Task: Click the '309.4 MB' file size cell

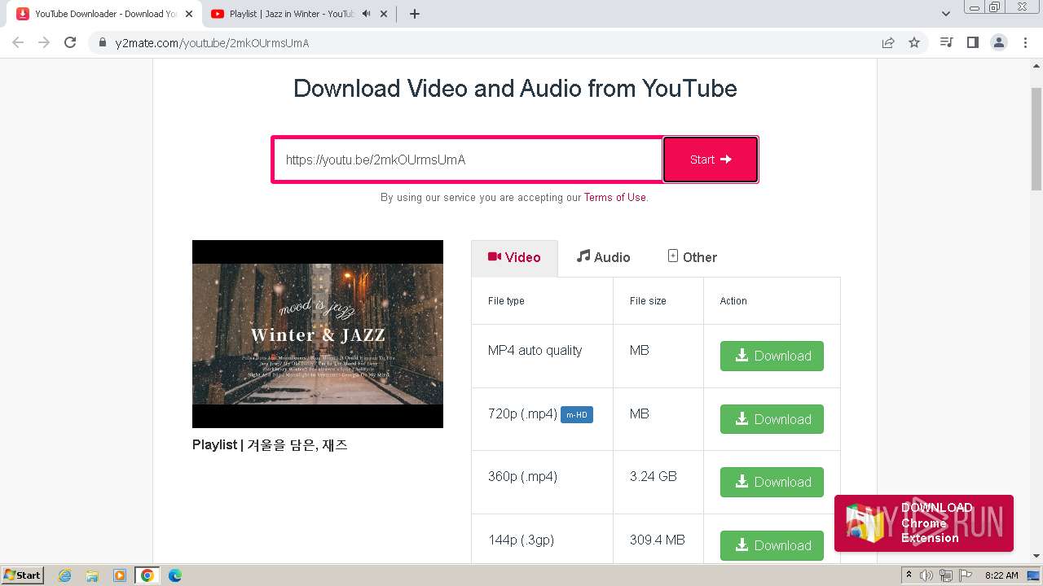Action: click(658, 540)
